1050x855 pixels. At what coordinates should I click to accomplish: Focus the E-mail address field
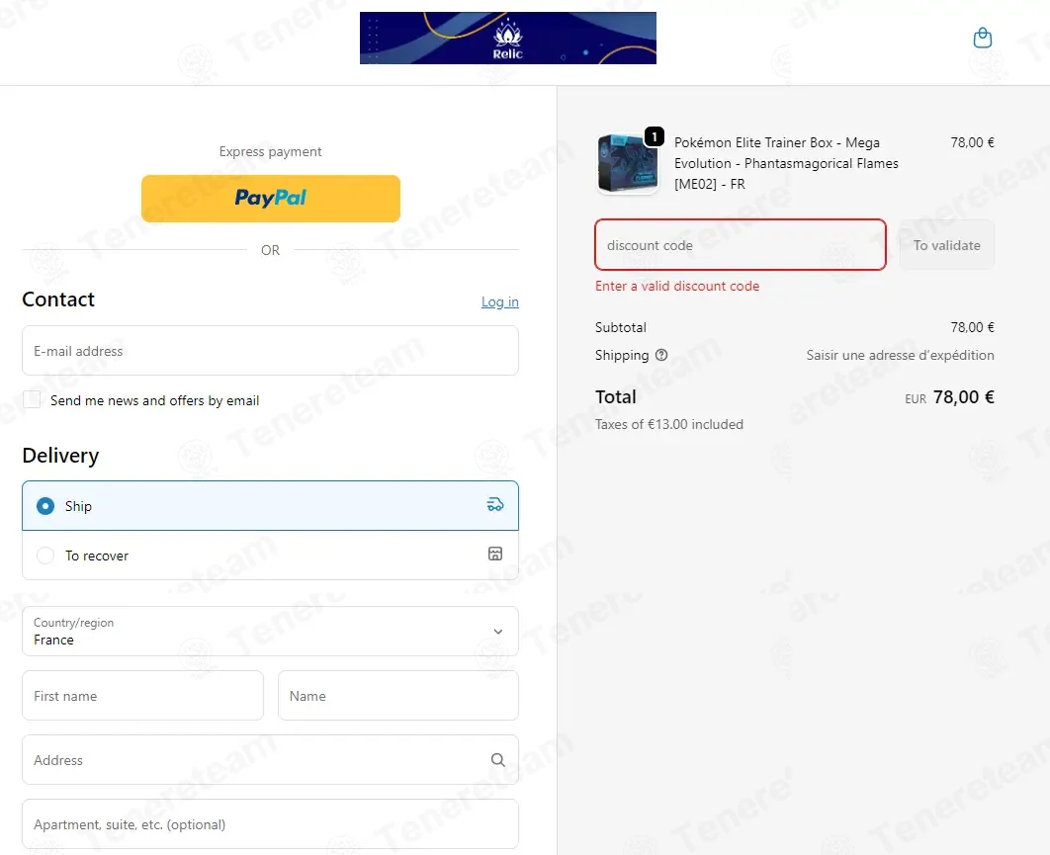271,351
